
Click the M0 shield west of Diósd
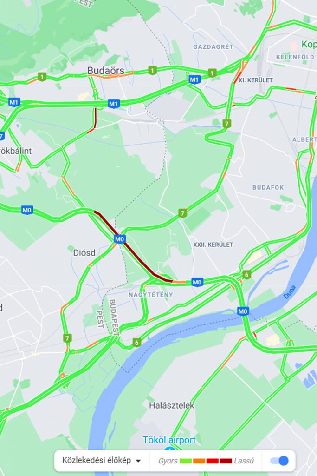[x=27, y=210]
